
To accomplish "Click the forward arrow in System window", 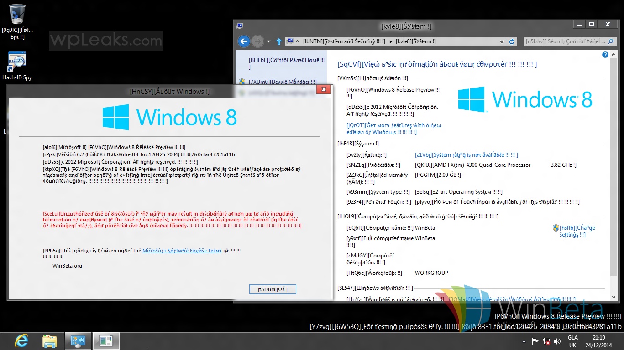I will 258,41.
